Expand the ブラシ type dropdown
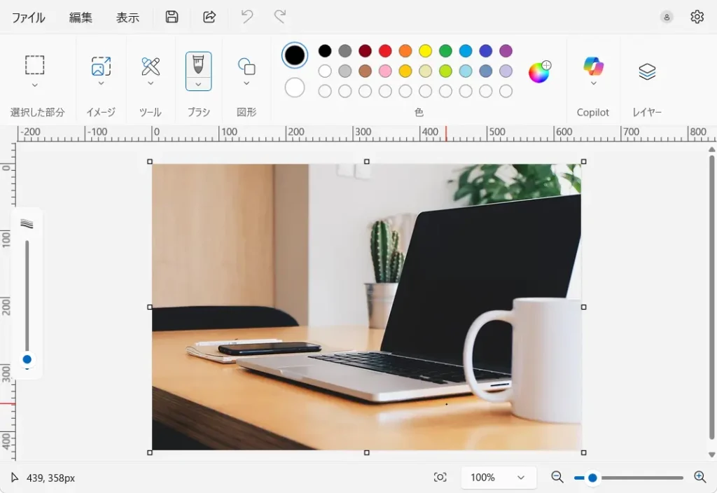The image size is (717, 493). tap(198, 84)
